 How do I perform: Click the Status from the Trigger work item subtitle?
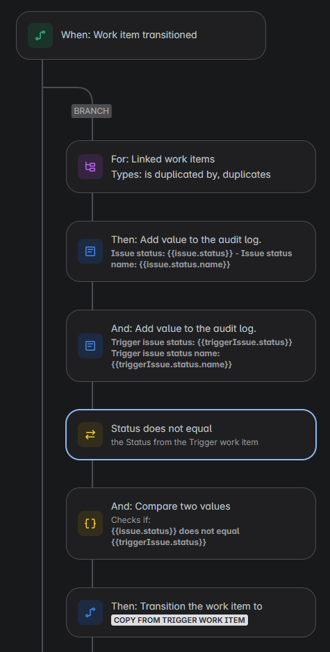pos(184,442)
